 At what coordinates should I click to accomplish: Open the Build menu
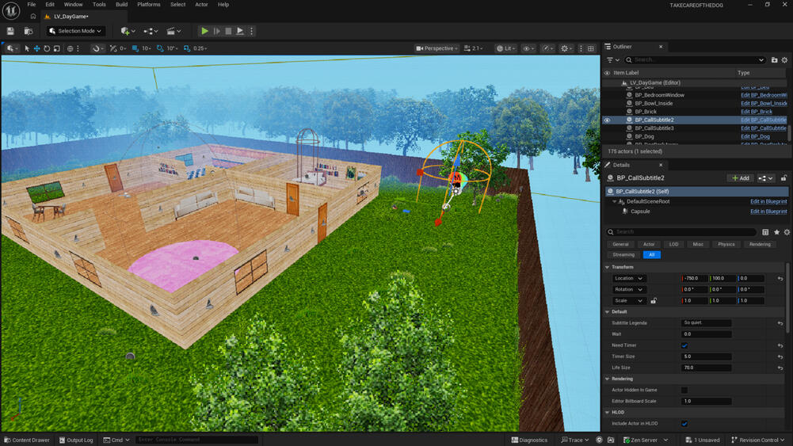[x=122, y=5]
